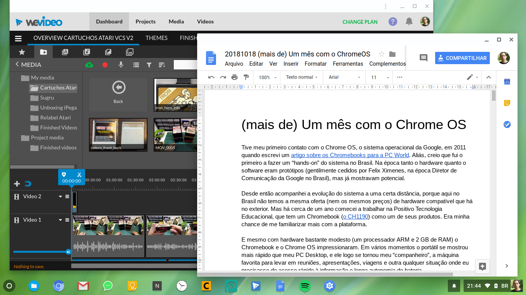Viewport: 526px width, 295px height.
Task: Open the Cartuchos Atari folder
Action: coord(53,88)
